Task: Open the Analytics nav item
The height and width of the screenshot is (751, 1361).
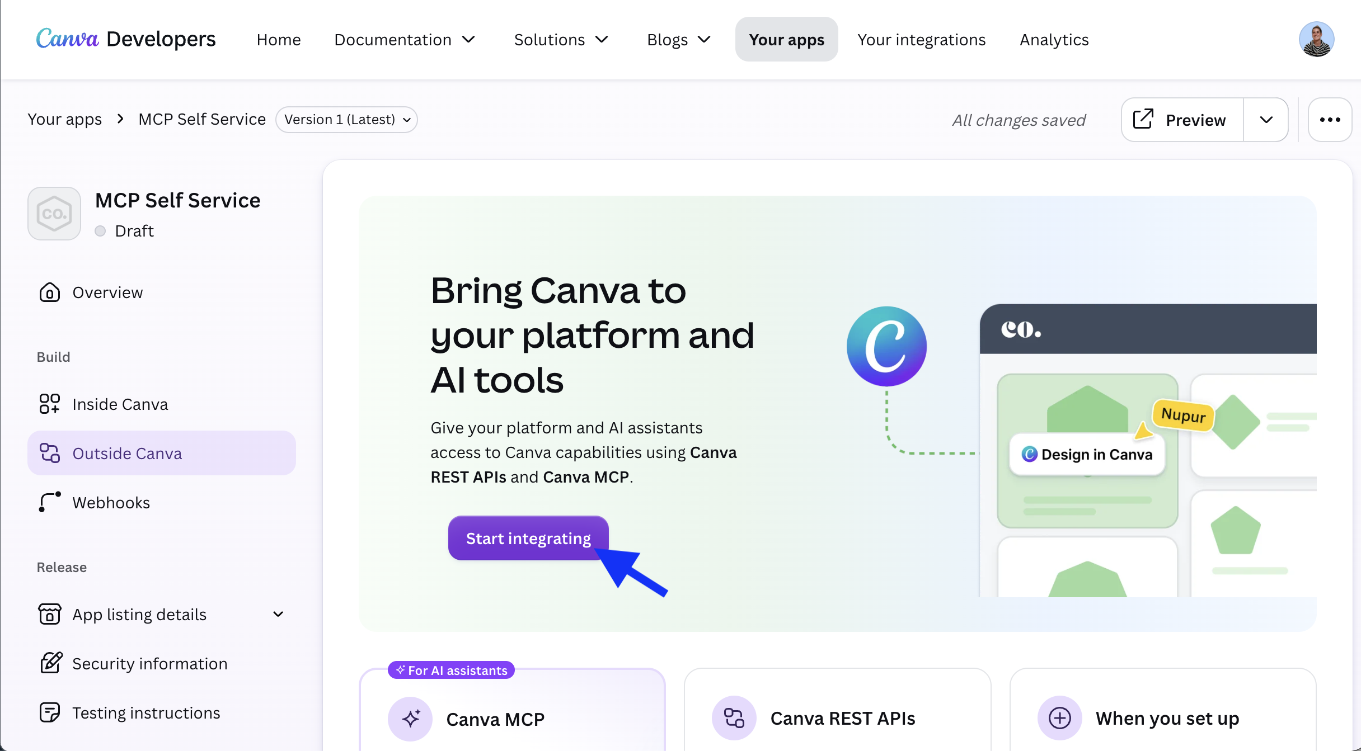Action: pos(1054,40)
